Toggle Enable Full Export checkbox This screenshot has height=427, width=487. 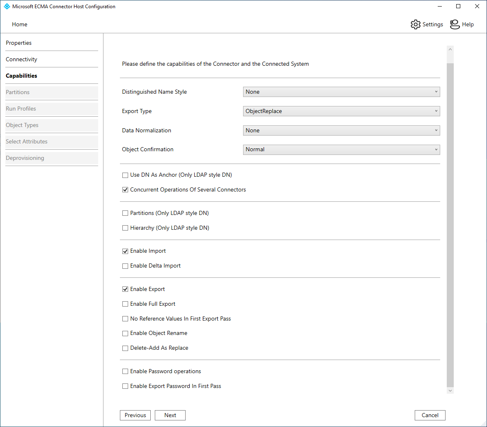(x=125, y=304)
